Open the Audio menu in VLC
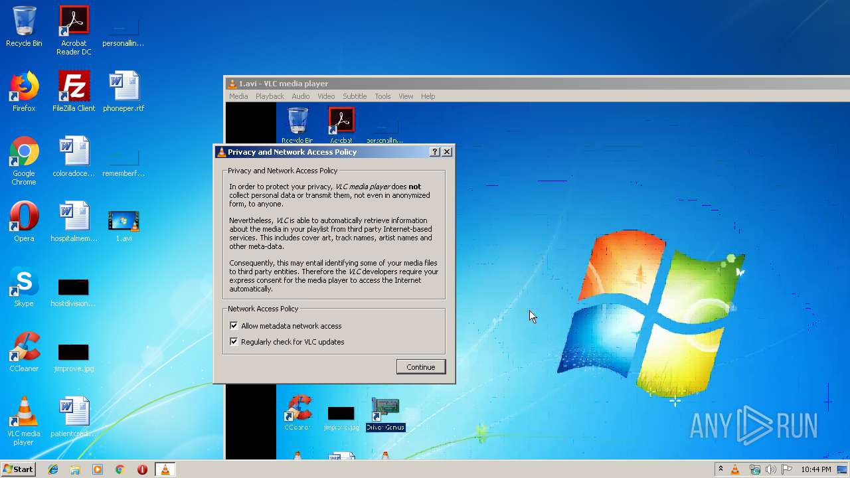Image resolution: width=850 pixels, height=478 pixels. 300,96
